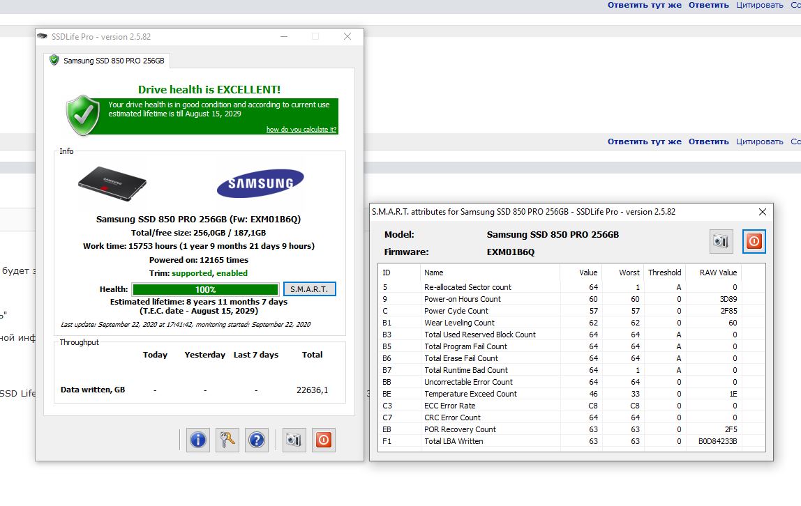
Task: Select Total Runtime Bad Count row
Action: tap(571, 370)
